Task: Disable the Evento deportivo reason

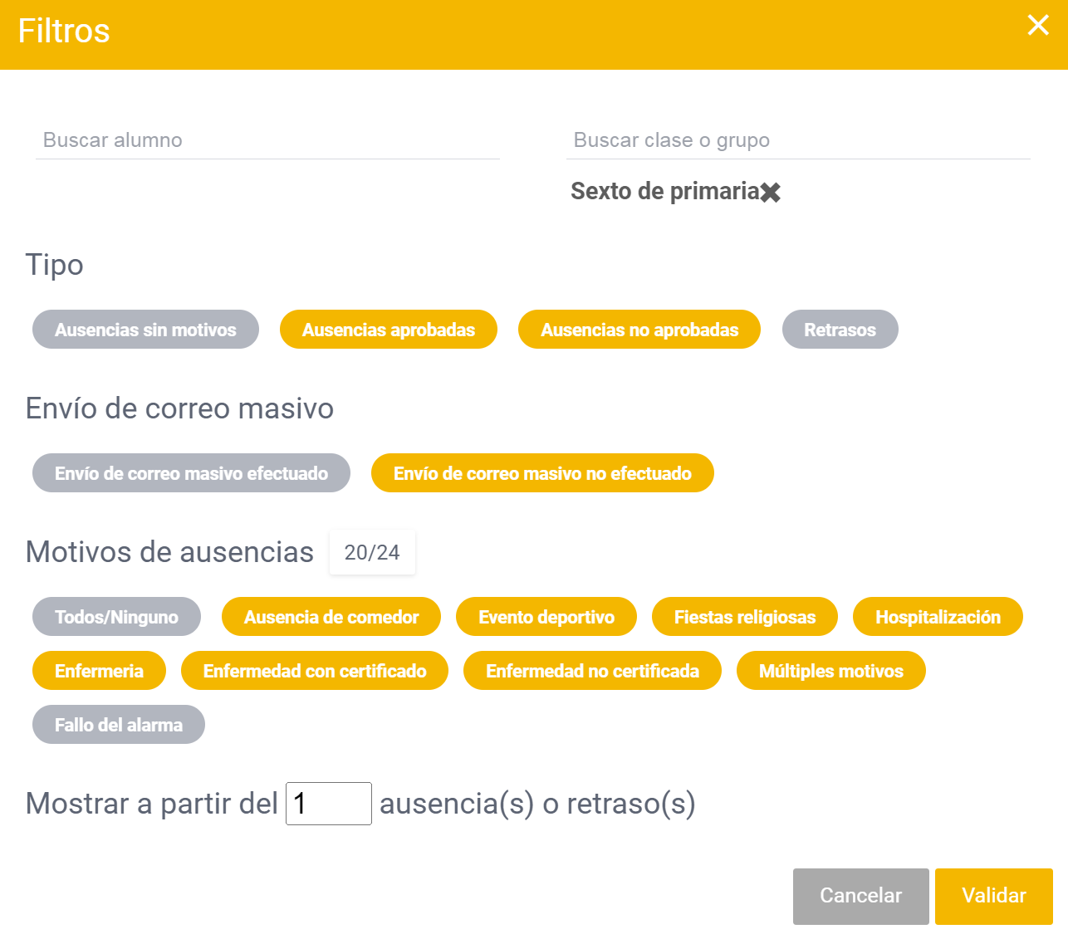Action: (546, 616)
